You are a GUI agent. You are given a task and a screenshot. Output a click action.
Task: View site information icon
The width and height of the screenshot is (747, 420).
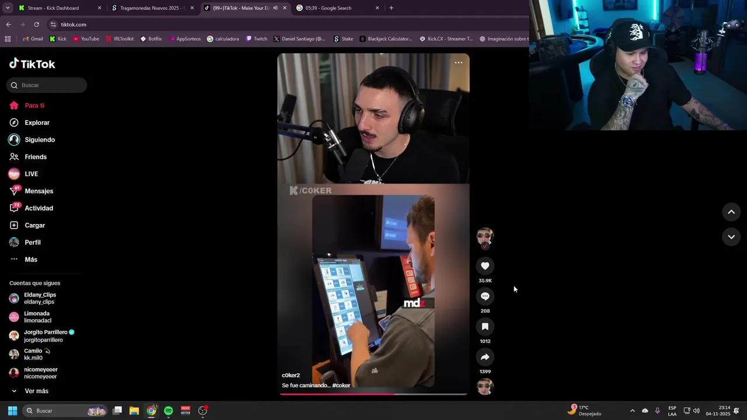coord(53,24)
